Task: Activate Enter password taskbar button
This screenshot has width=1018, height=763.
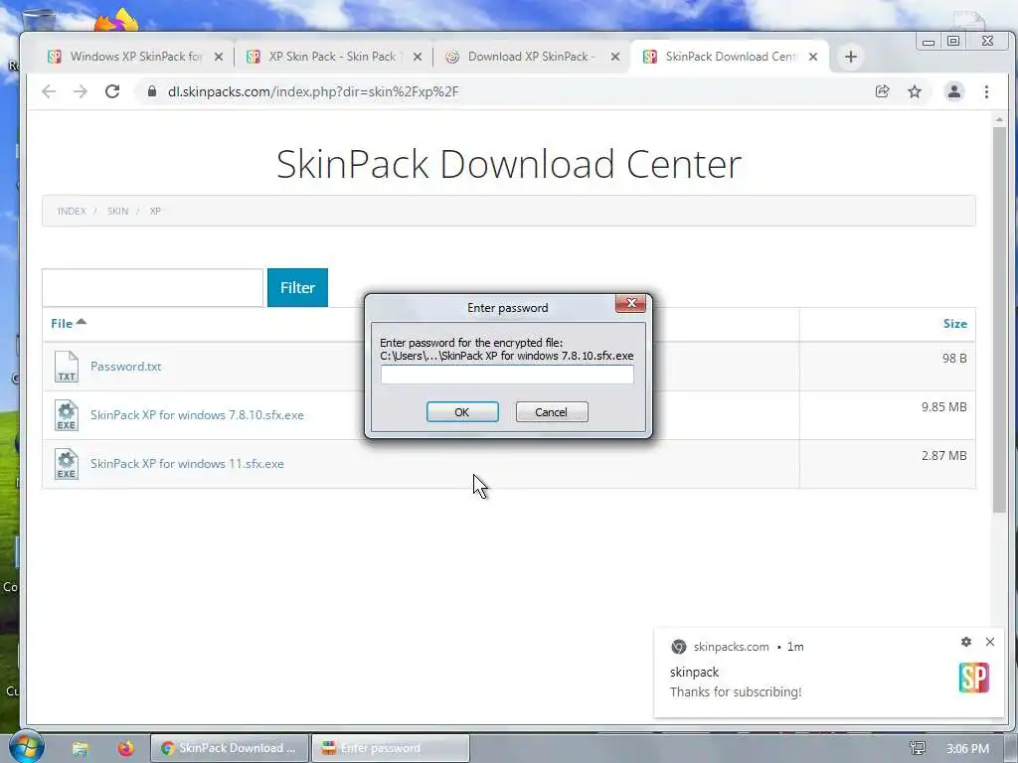Action: click(x=390, y=748)
